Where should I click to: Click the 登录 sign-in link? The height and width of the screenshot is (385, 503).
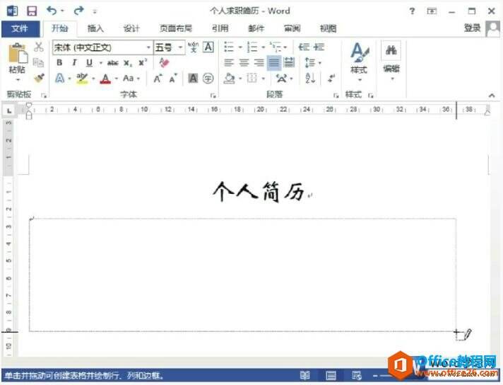(x=472, y=28)
